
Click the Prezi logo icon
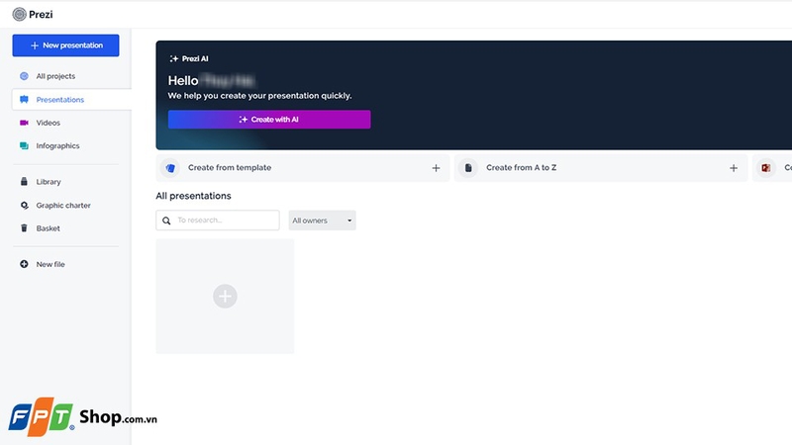(19, 14)
